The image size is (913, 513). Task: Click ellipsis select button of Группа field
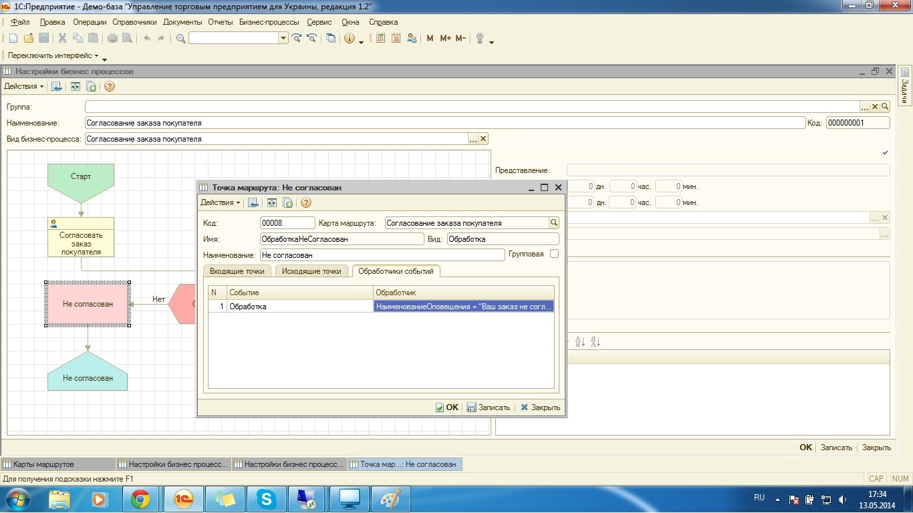pyautogui.click(x=864, y=106)
